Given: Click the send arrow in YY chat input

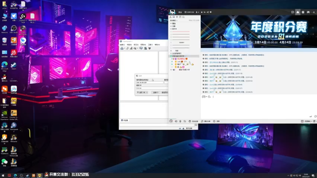Looking at the screenshot, I should coord(311,116).
